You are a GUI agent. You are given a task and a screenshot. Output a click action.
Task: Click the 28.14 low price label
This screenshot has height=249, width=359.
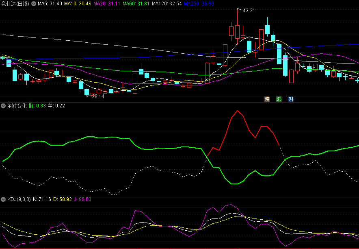click(98, 96)
